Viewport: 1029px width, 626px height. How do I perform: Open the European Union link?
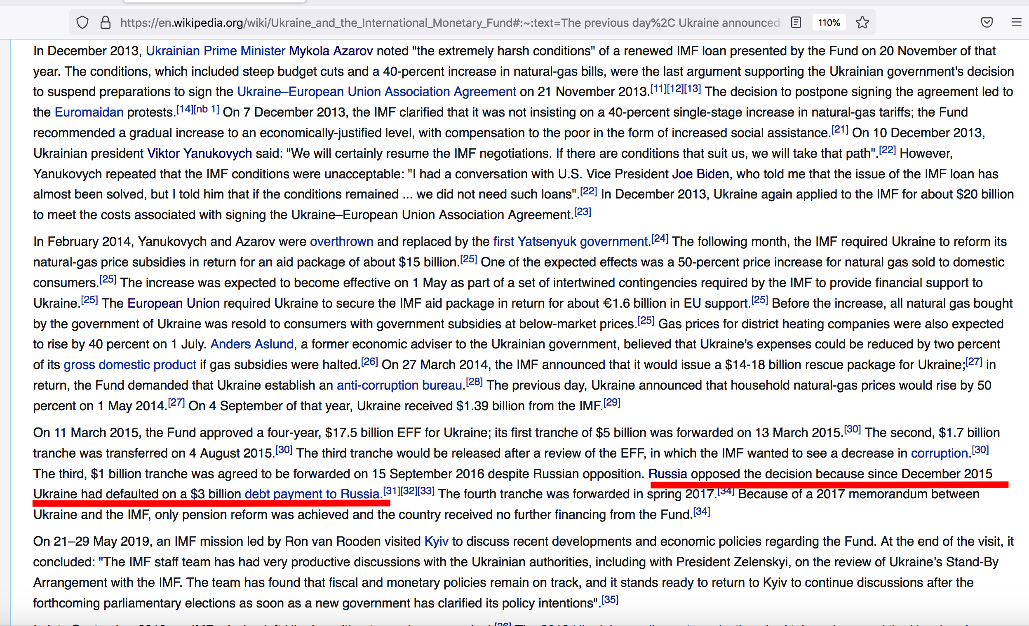coord(173,303)
